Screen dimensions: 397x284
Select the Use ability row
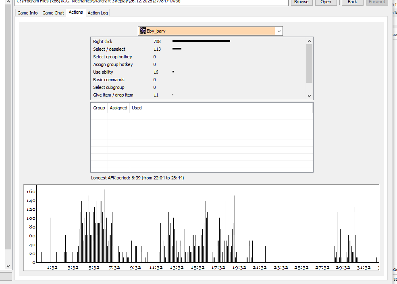click(198, 72)
